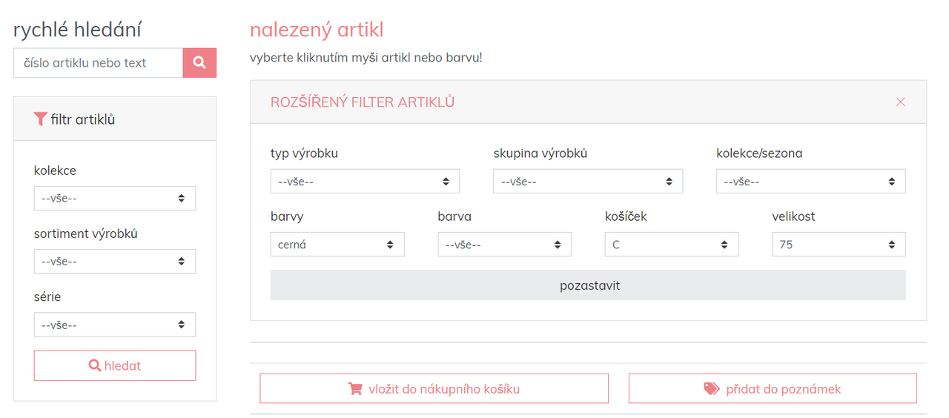Click the funnel icon next to filtr artiklů
949x418 pixels.
(41, 119)
